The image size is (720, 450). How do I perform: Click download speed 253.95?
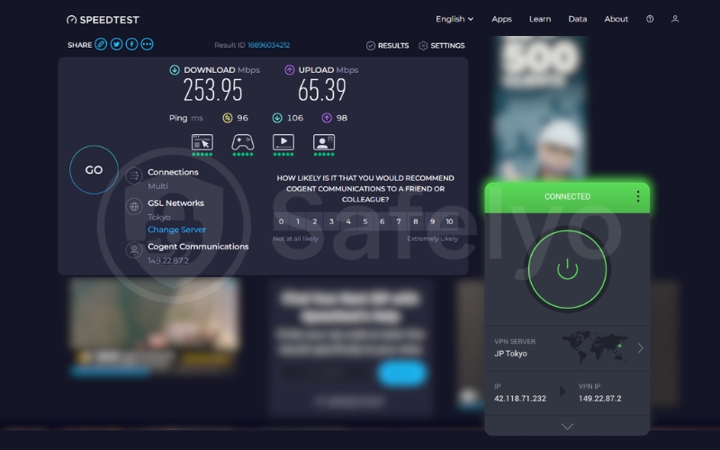(212, 90)
